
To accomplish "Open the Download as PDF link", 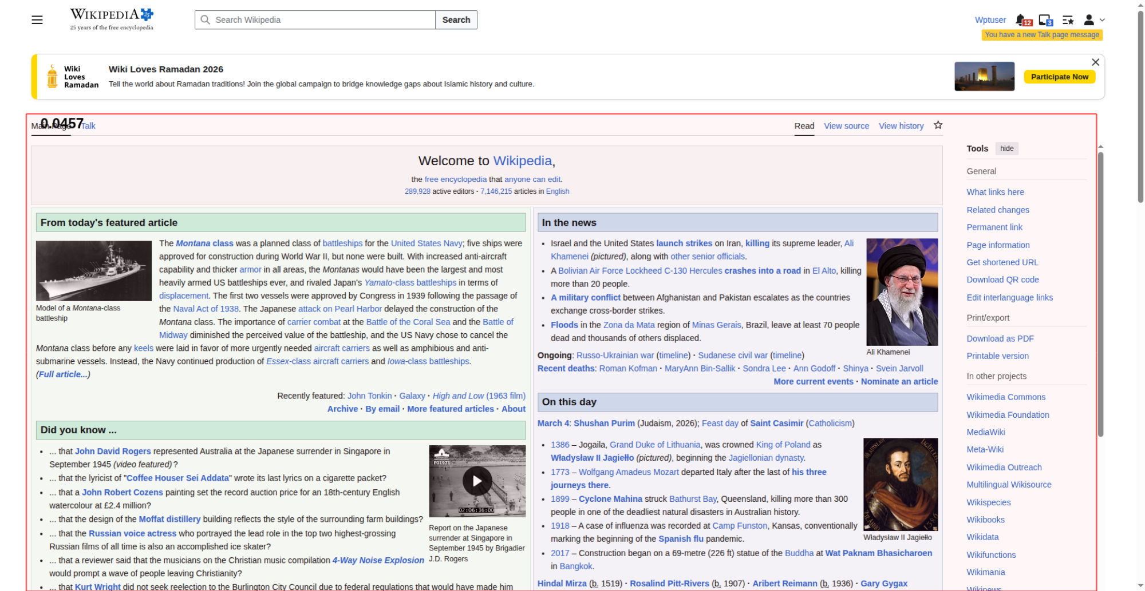I will pos(1000,338).
